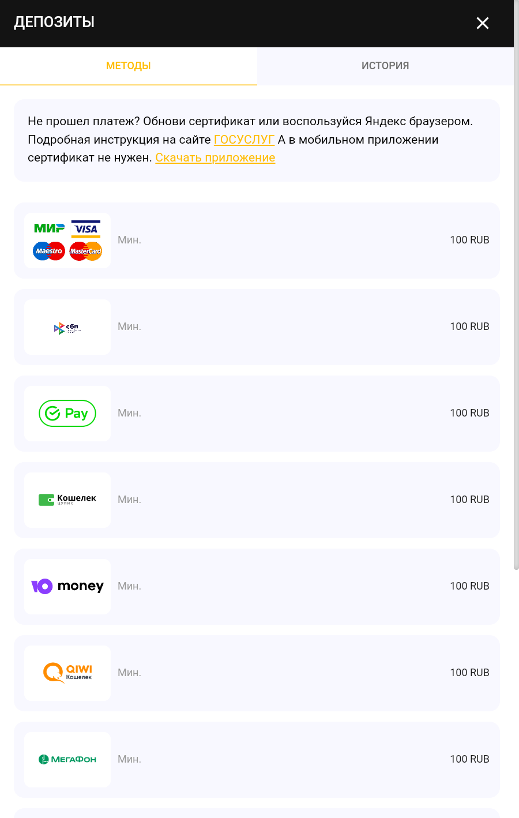The height and width of the screenshot is (818, 519).
Task: Click the Мин. label beside SberPay
Action: point(129,413)
